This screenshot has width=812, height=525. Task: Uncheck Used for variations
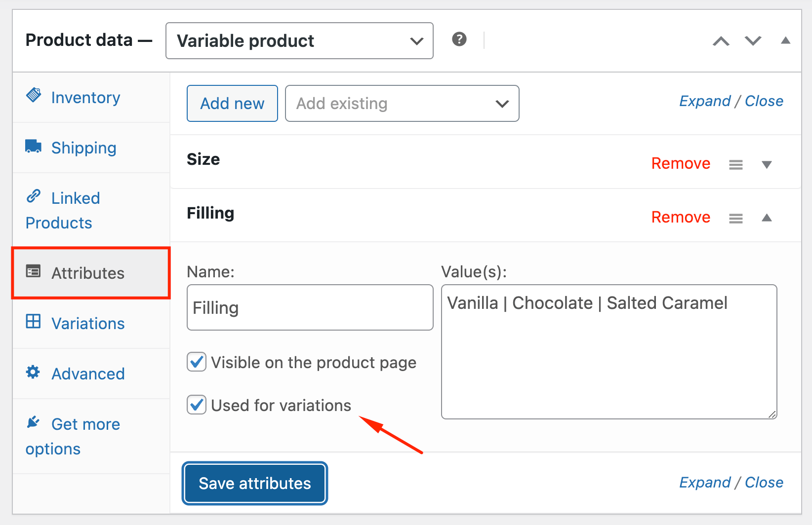[197, 405]
